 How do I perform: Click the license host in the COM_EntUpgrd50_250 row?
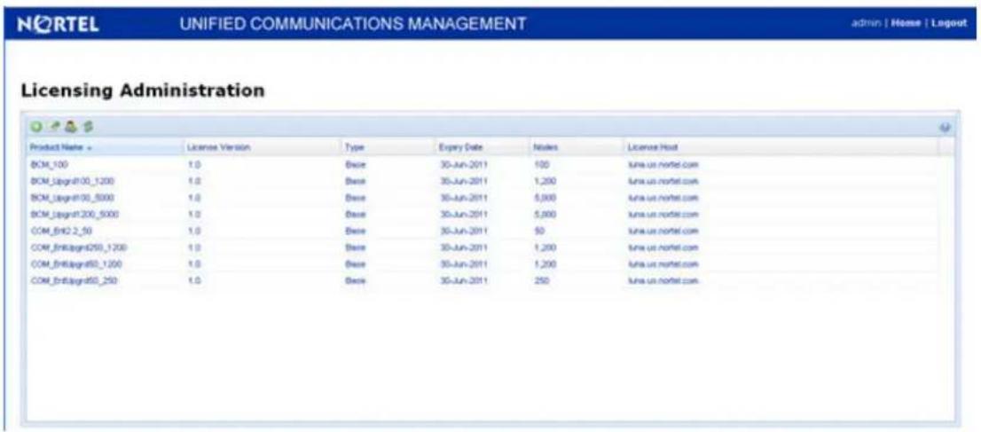pos(663,280)
